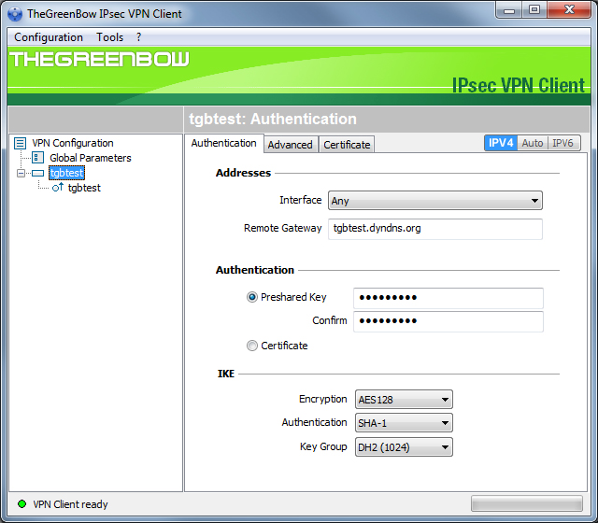
Task: Switch to the Advanced tab
Action: pos(291,145)
